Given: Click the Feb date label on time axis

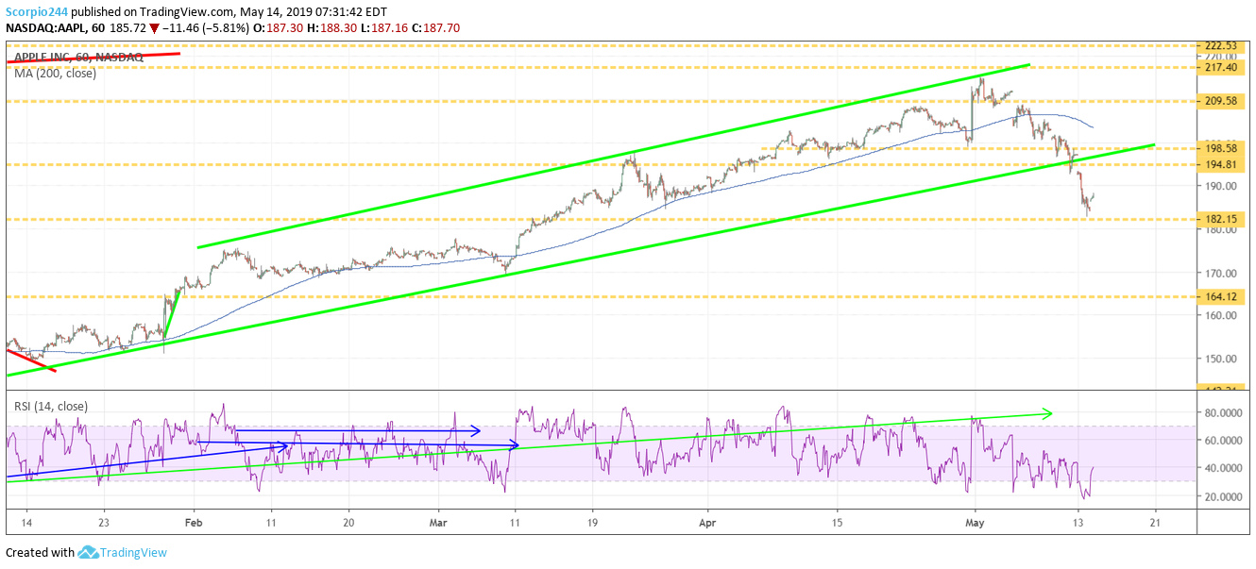Looking at the screenshot, I should (194, 522).
